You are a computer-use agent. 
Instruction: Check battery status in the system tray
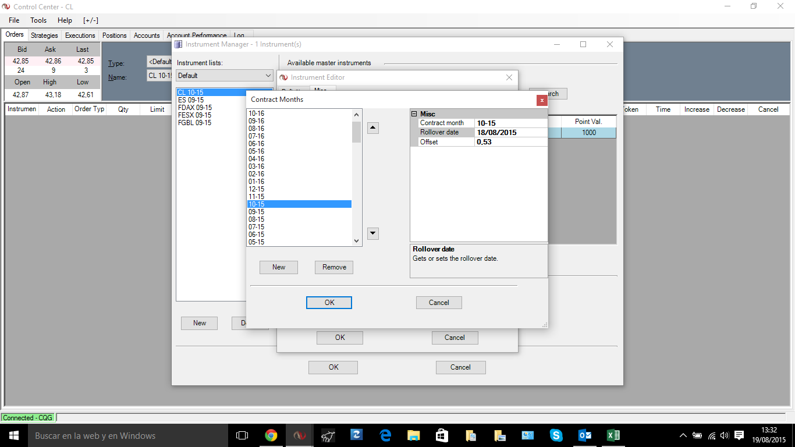697,435
